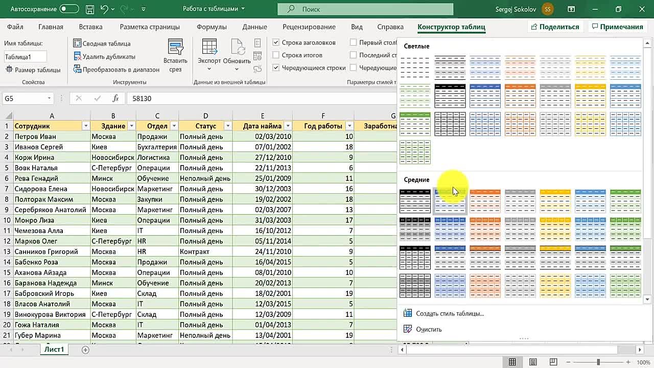Click the zoom out minus icon

(569, 362)
